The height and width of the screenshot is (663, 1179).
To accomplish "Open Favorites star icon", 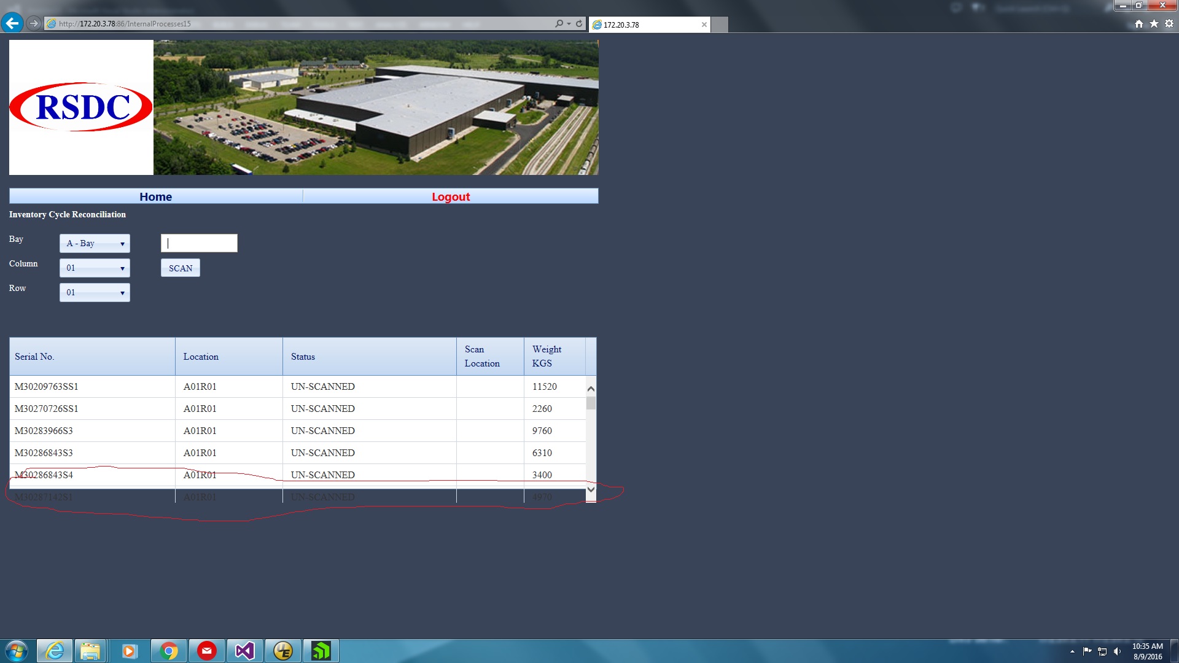I will 1154,23.
